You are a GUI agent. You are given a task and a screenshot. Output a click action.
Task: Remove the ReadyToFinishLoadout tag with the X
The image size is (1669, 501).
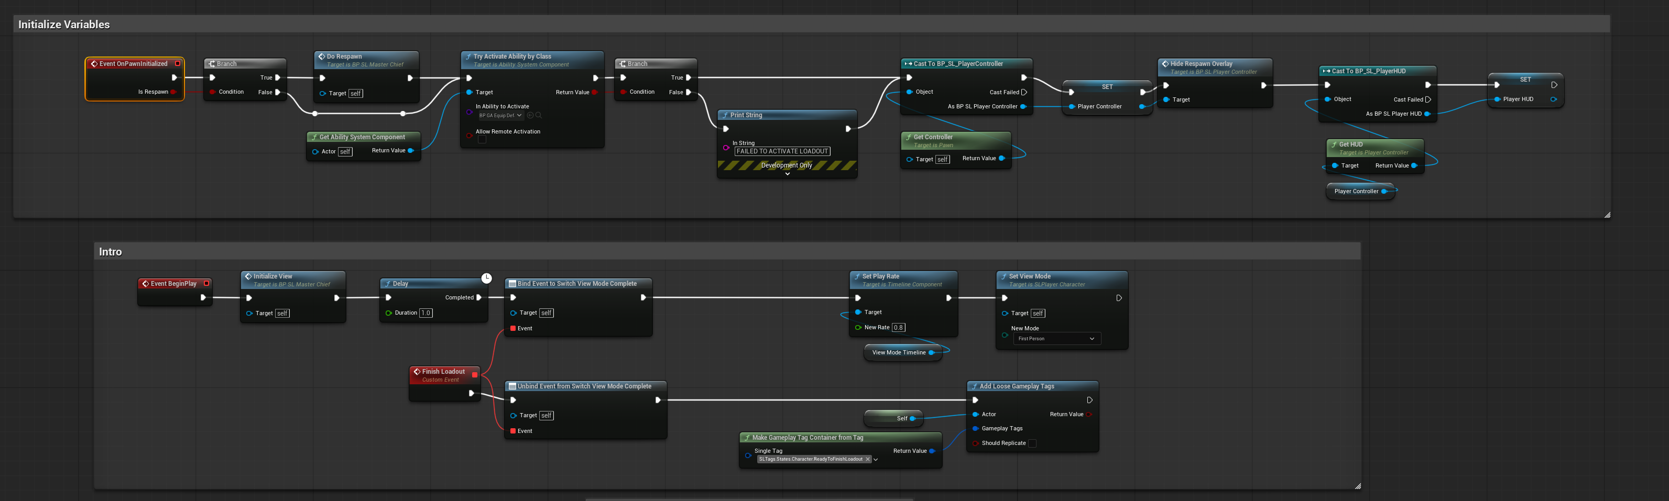pos(868,459)
